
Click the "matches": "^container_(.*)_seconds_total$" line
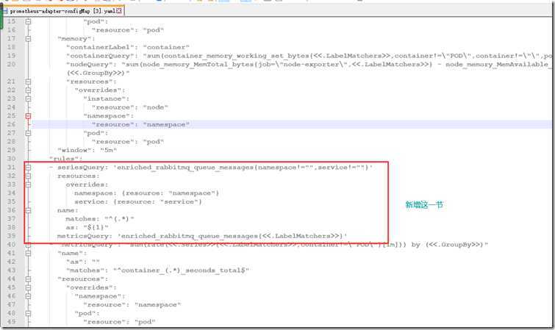tap(157, 270)
